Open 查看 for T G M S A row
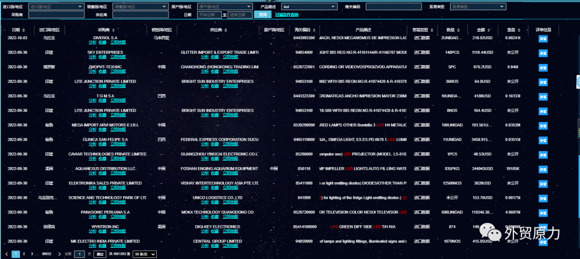Screen dimensions: 580x259 click(x=543, y=97)
